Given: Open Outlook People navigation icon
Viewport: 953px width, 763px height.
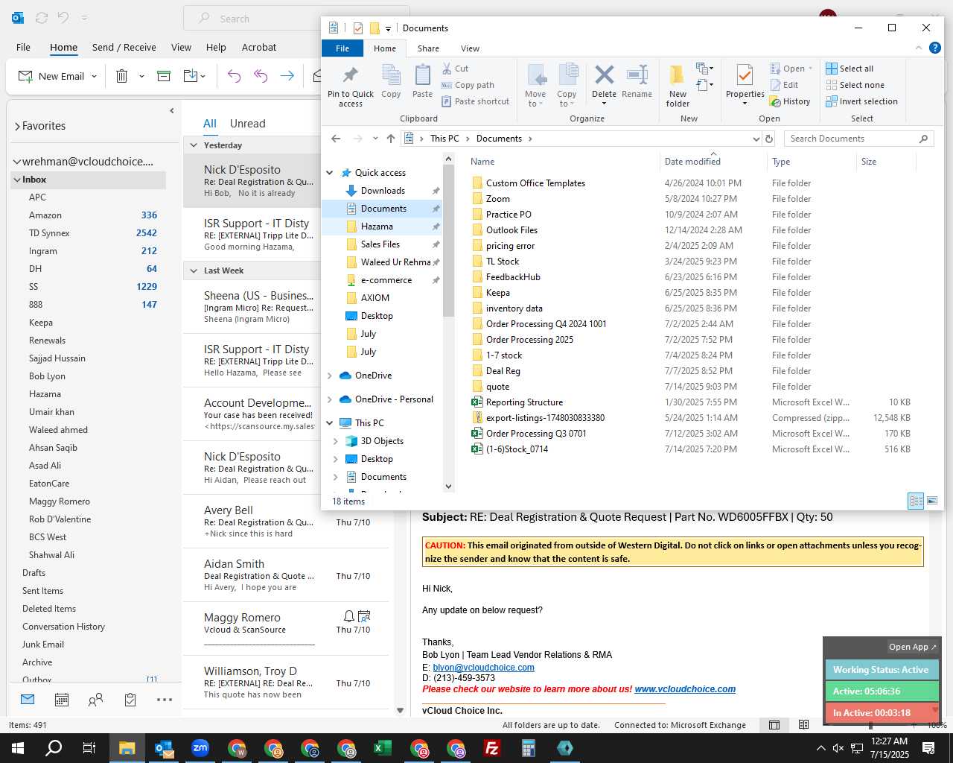Looking at the screenshot, I should (96, 700).
